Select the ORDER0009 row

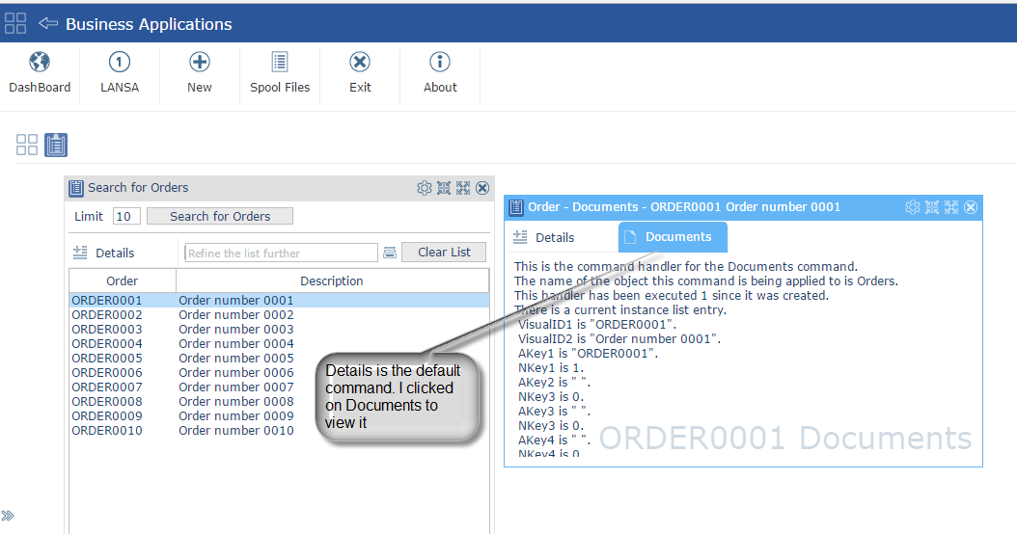(x=279, y=416)
